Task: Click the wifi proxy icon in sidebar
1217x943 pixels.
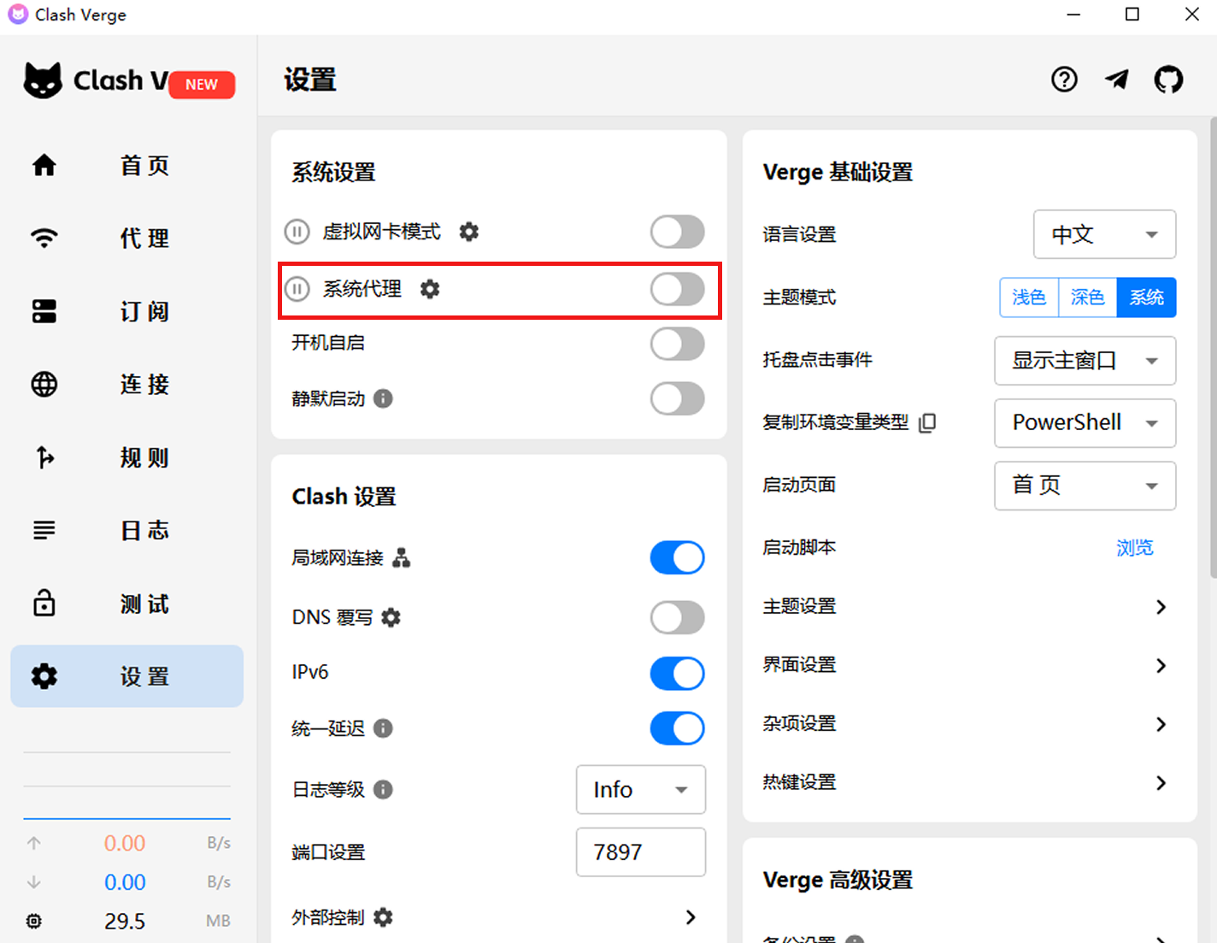Action: [x=44, y=238]
